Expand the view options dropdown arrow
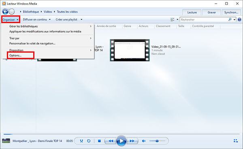Viewport: 243px width, 149px height. (x=177, y=19)
